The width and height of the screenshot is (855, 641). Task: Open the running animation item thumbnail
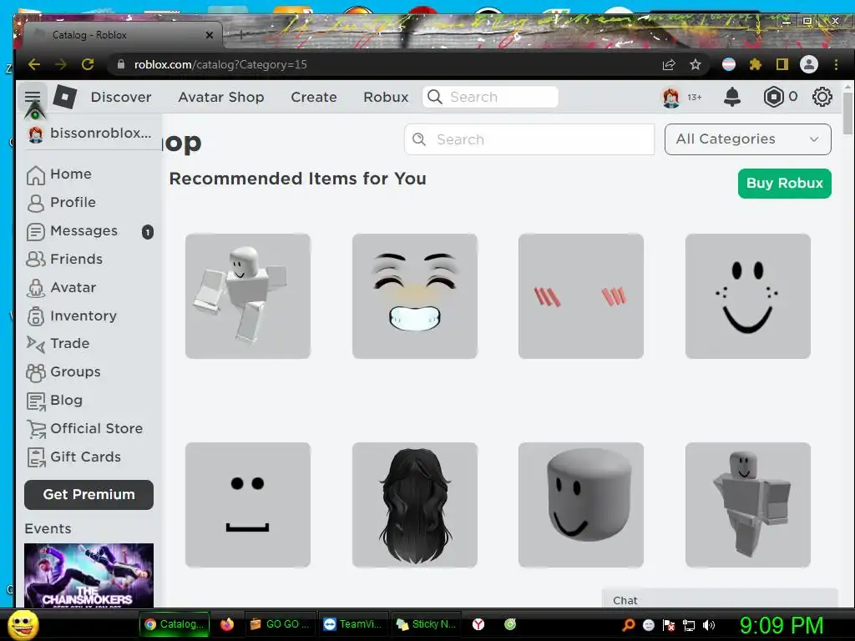point(247,296)
